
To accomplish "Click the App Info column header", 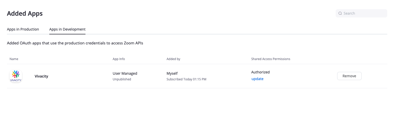I will click(119, 59).
